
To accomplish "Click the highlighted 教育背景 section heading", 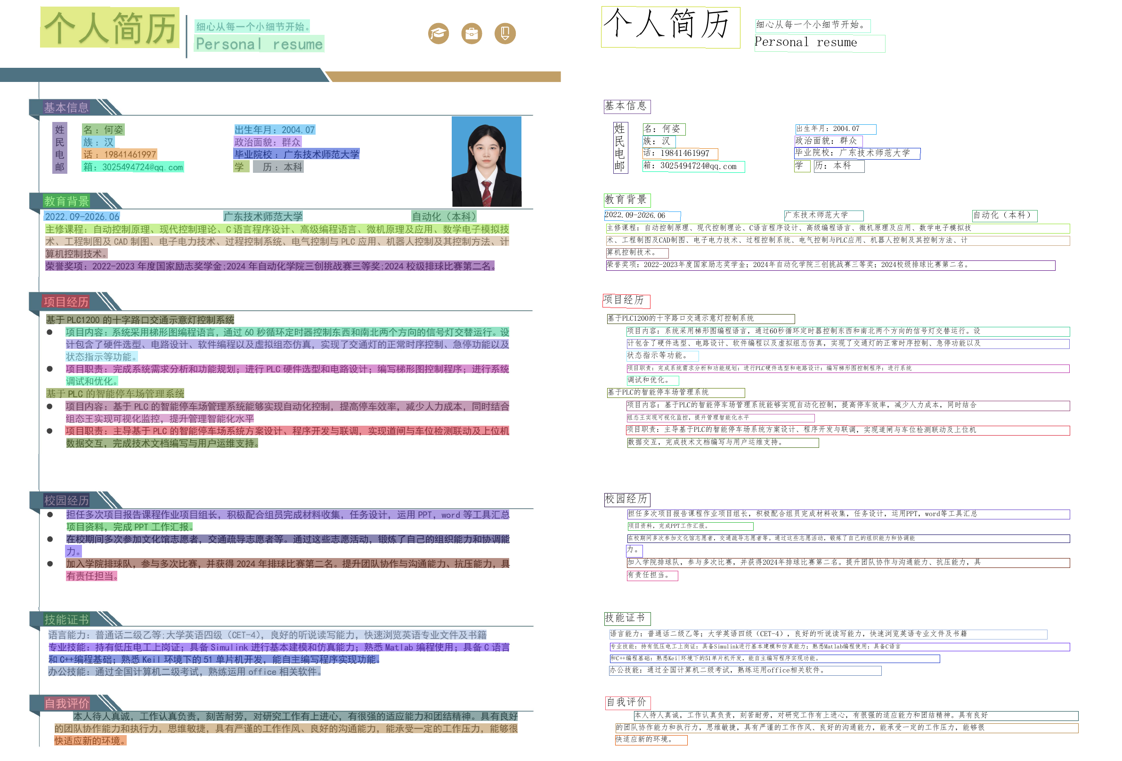I will (66, 201).
